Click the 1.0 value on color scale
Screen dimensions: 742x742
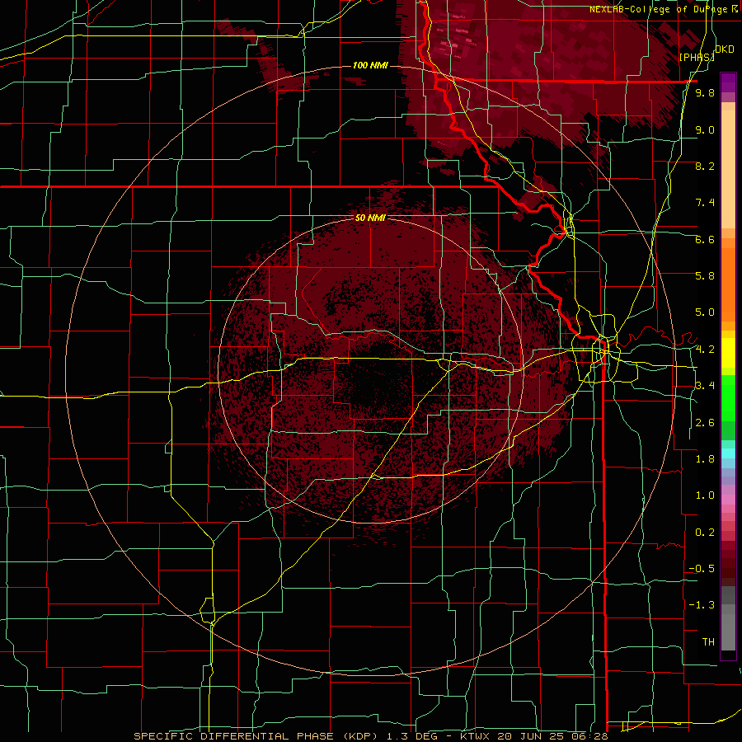pos(705,495)
